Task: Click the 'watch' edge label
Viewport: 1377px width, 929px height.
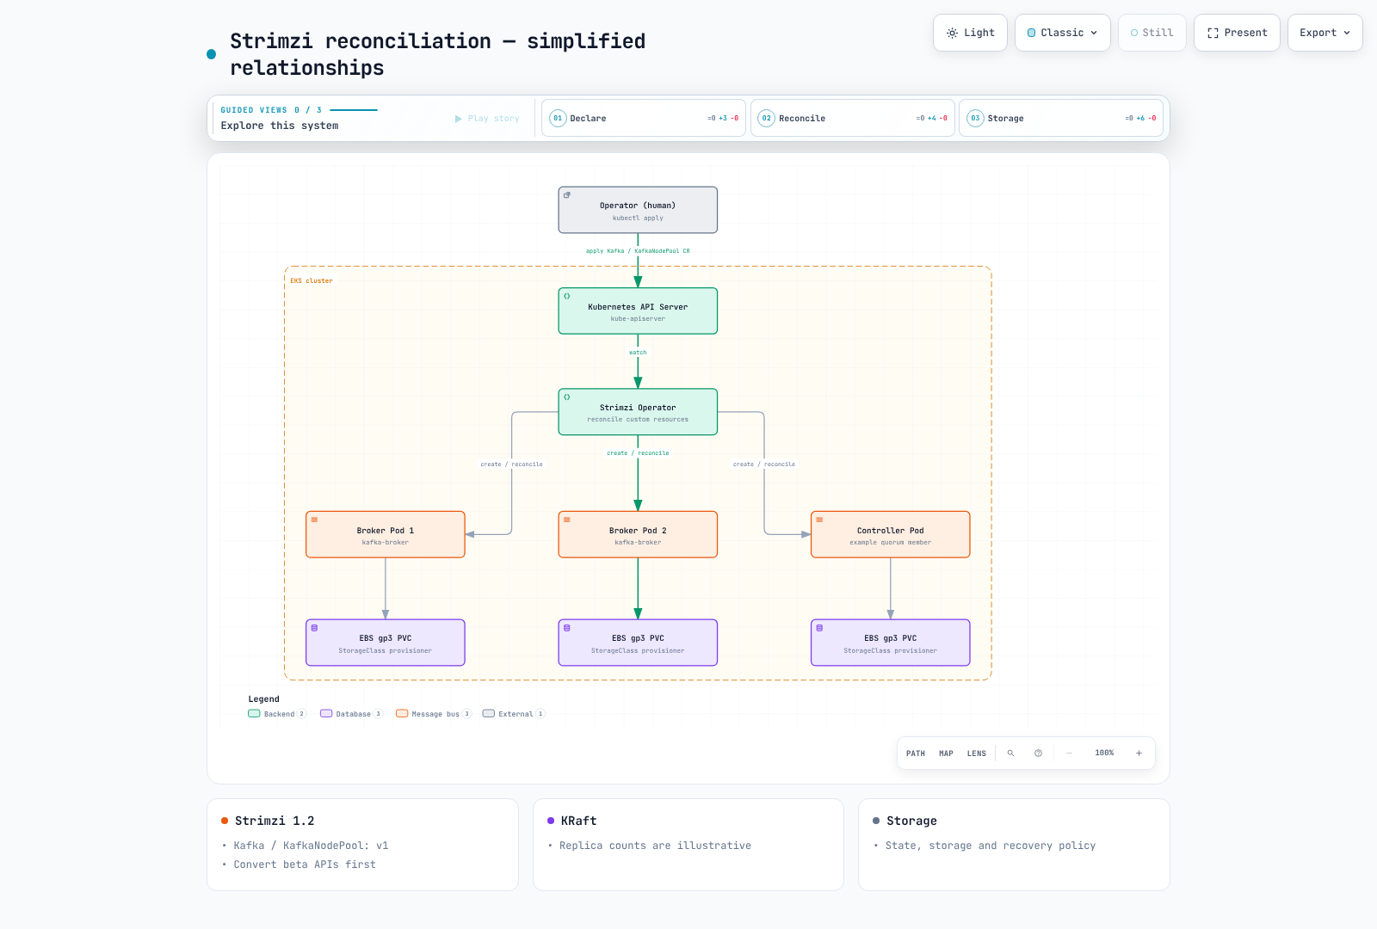Action: point(638,353)
